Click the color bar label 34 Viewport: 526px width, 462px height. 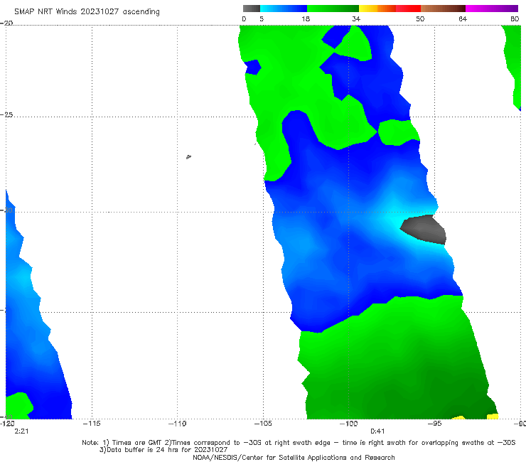356,18
